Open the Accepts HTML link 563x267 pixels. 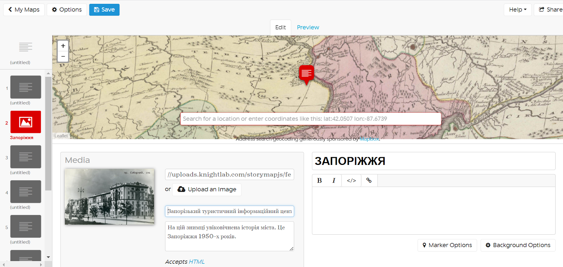point(197,262)
